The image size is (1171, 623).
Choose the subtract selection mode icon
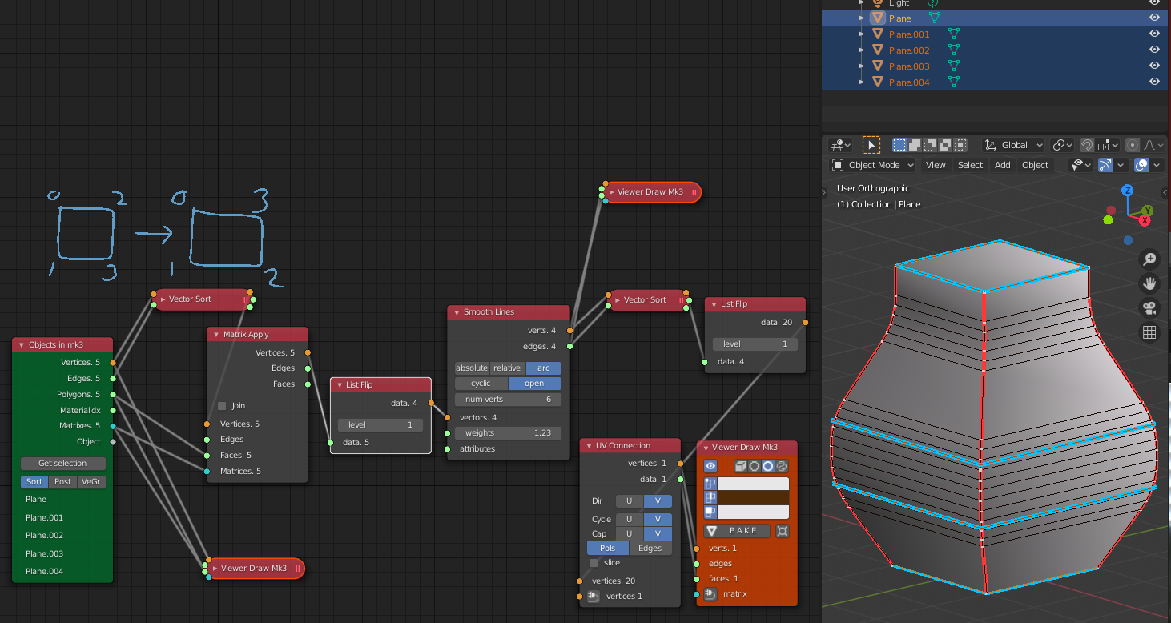point(930,145)
